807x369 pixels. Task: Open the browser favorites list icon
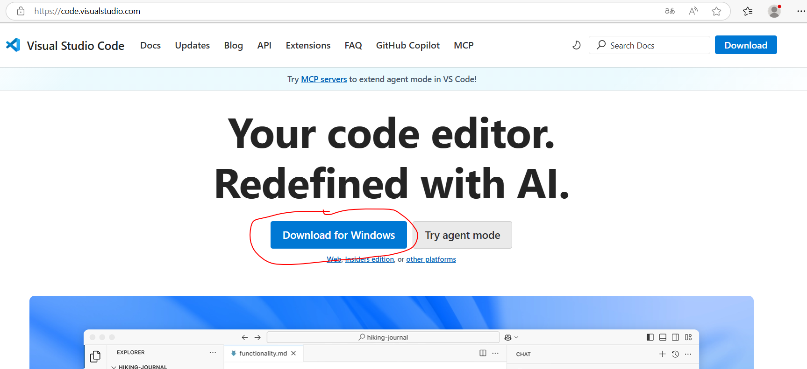748,11
